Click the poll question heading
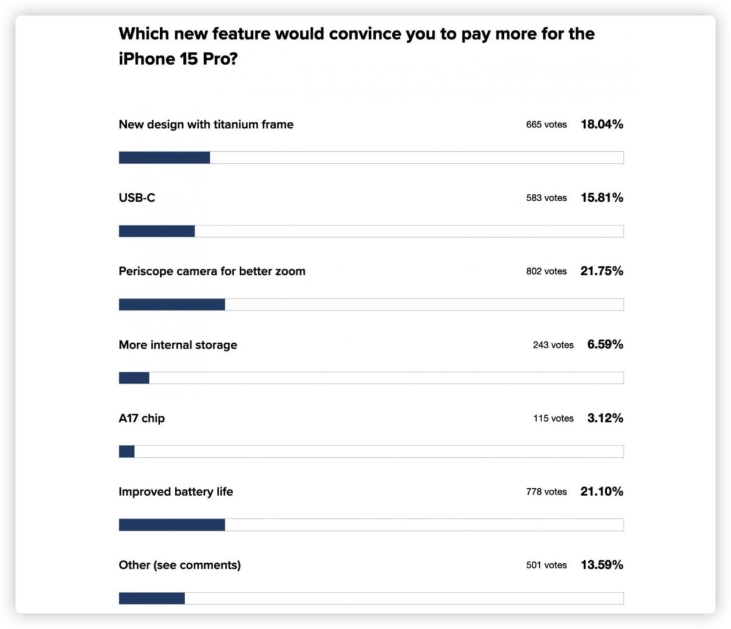Viewport: 731px width, 629px height. pos(356,46)
